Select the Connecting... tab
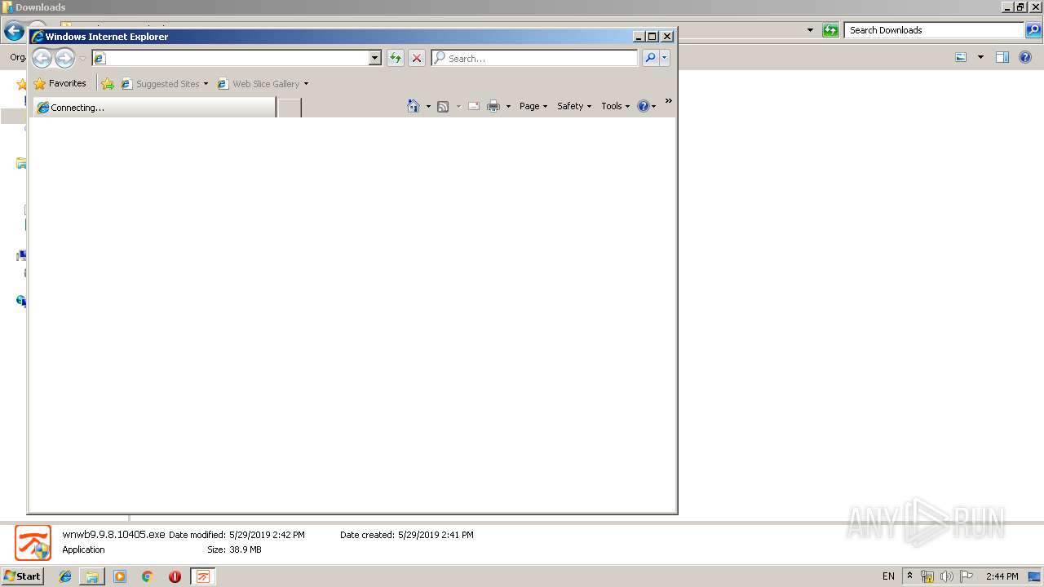Screen dimensions: 1044x587 coord(154,107)
